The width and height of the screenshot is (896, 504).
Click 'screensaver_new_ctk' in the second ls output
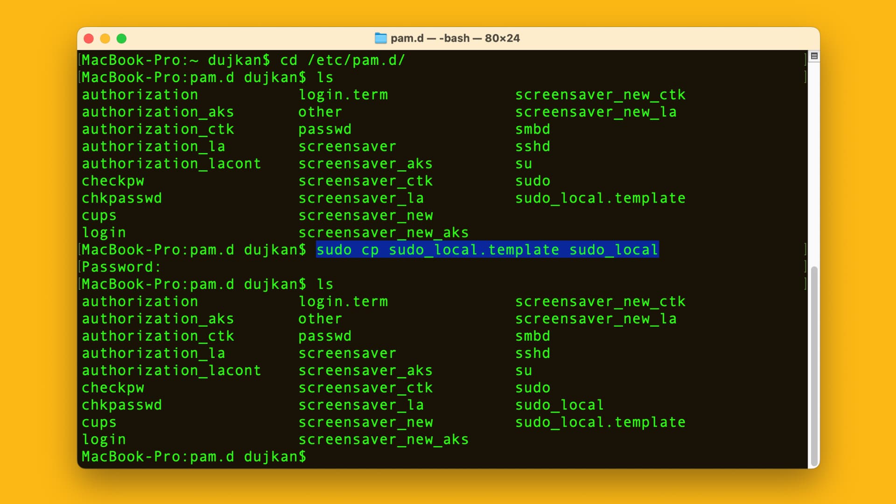pos(600,301)
